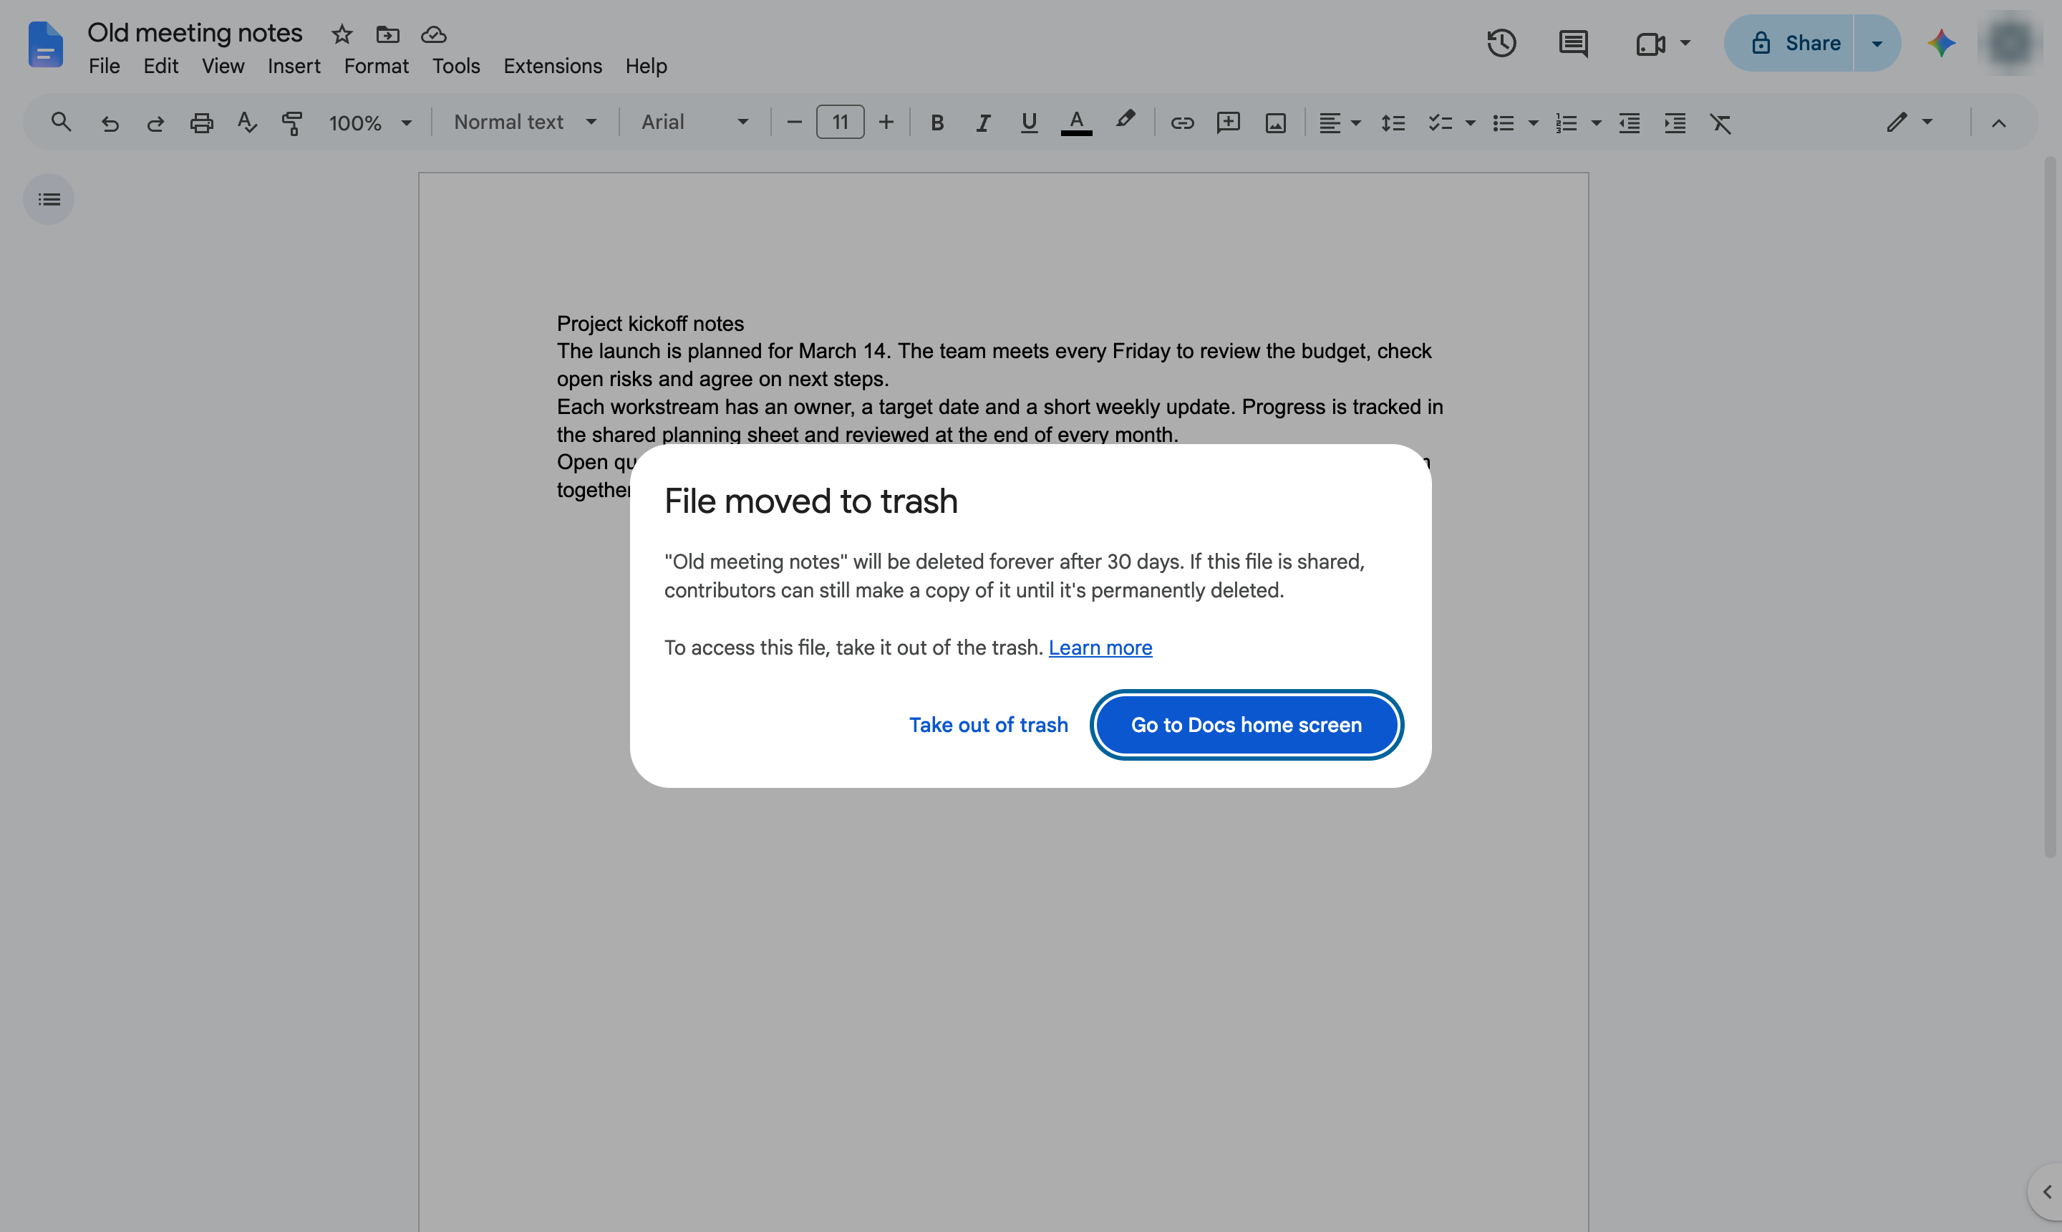
Task: Hide the menus with chevron
Action: (x=1998, y=123)
